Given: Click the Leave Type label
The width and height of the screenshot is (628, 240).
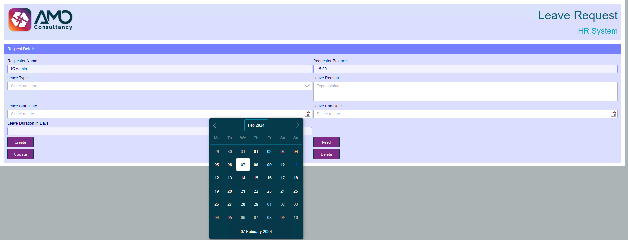Looking at the screenshot, I should [17, 78].
